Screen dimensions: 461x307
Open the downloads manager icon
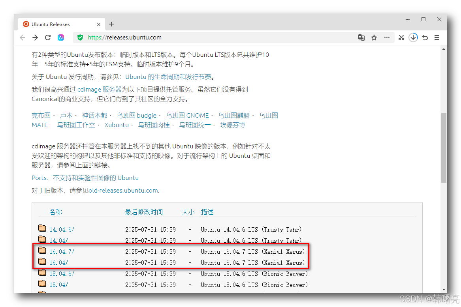pos(413,37)
